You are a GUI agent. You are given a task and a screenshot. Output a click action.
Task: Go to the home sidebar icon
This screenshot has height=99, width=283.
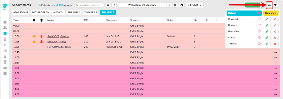(x=5, y=22)
